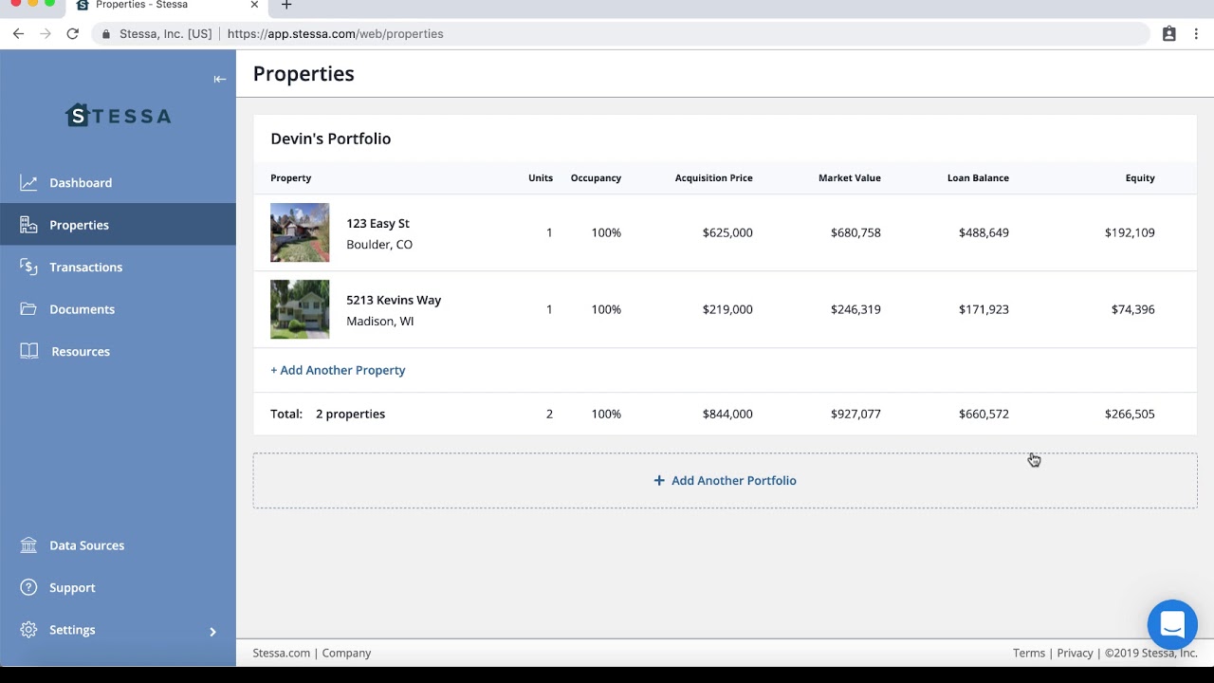The height and width of the screenshot is (683, 1214).
Task: Click the Documents folder icon
Action: [28, 309]
